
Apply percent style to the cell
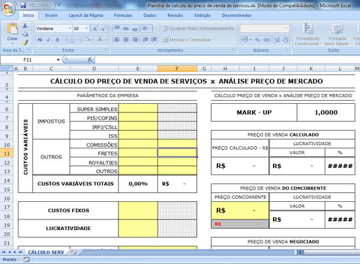point(257,40)
